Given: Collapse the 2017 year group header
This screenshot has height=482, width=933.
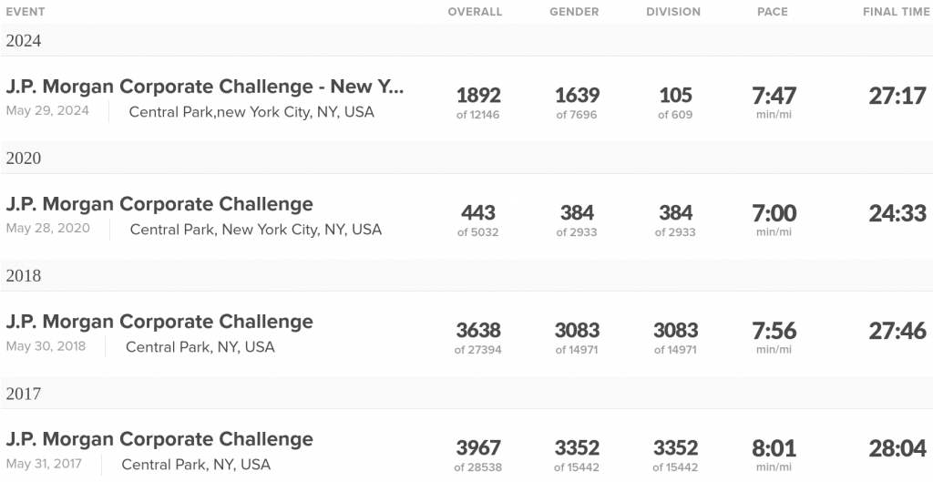Looking at the screenshot, I should tap(24, 394).
